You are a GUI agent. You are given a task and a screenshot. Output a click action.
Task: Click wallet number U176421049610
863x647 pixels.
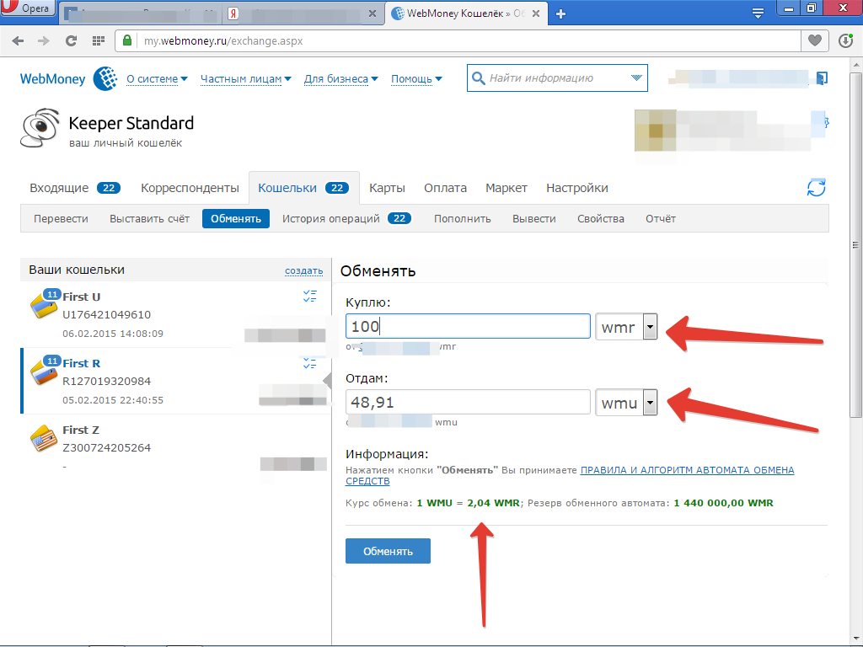[107, 315]
